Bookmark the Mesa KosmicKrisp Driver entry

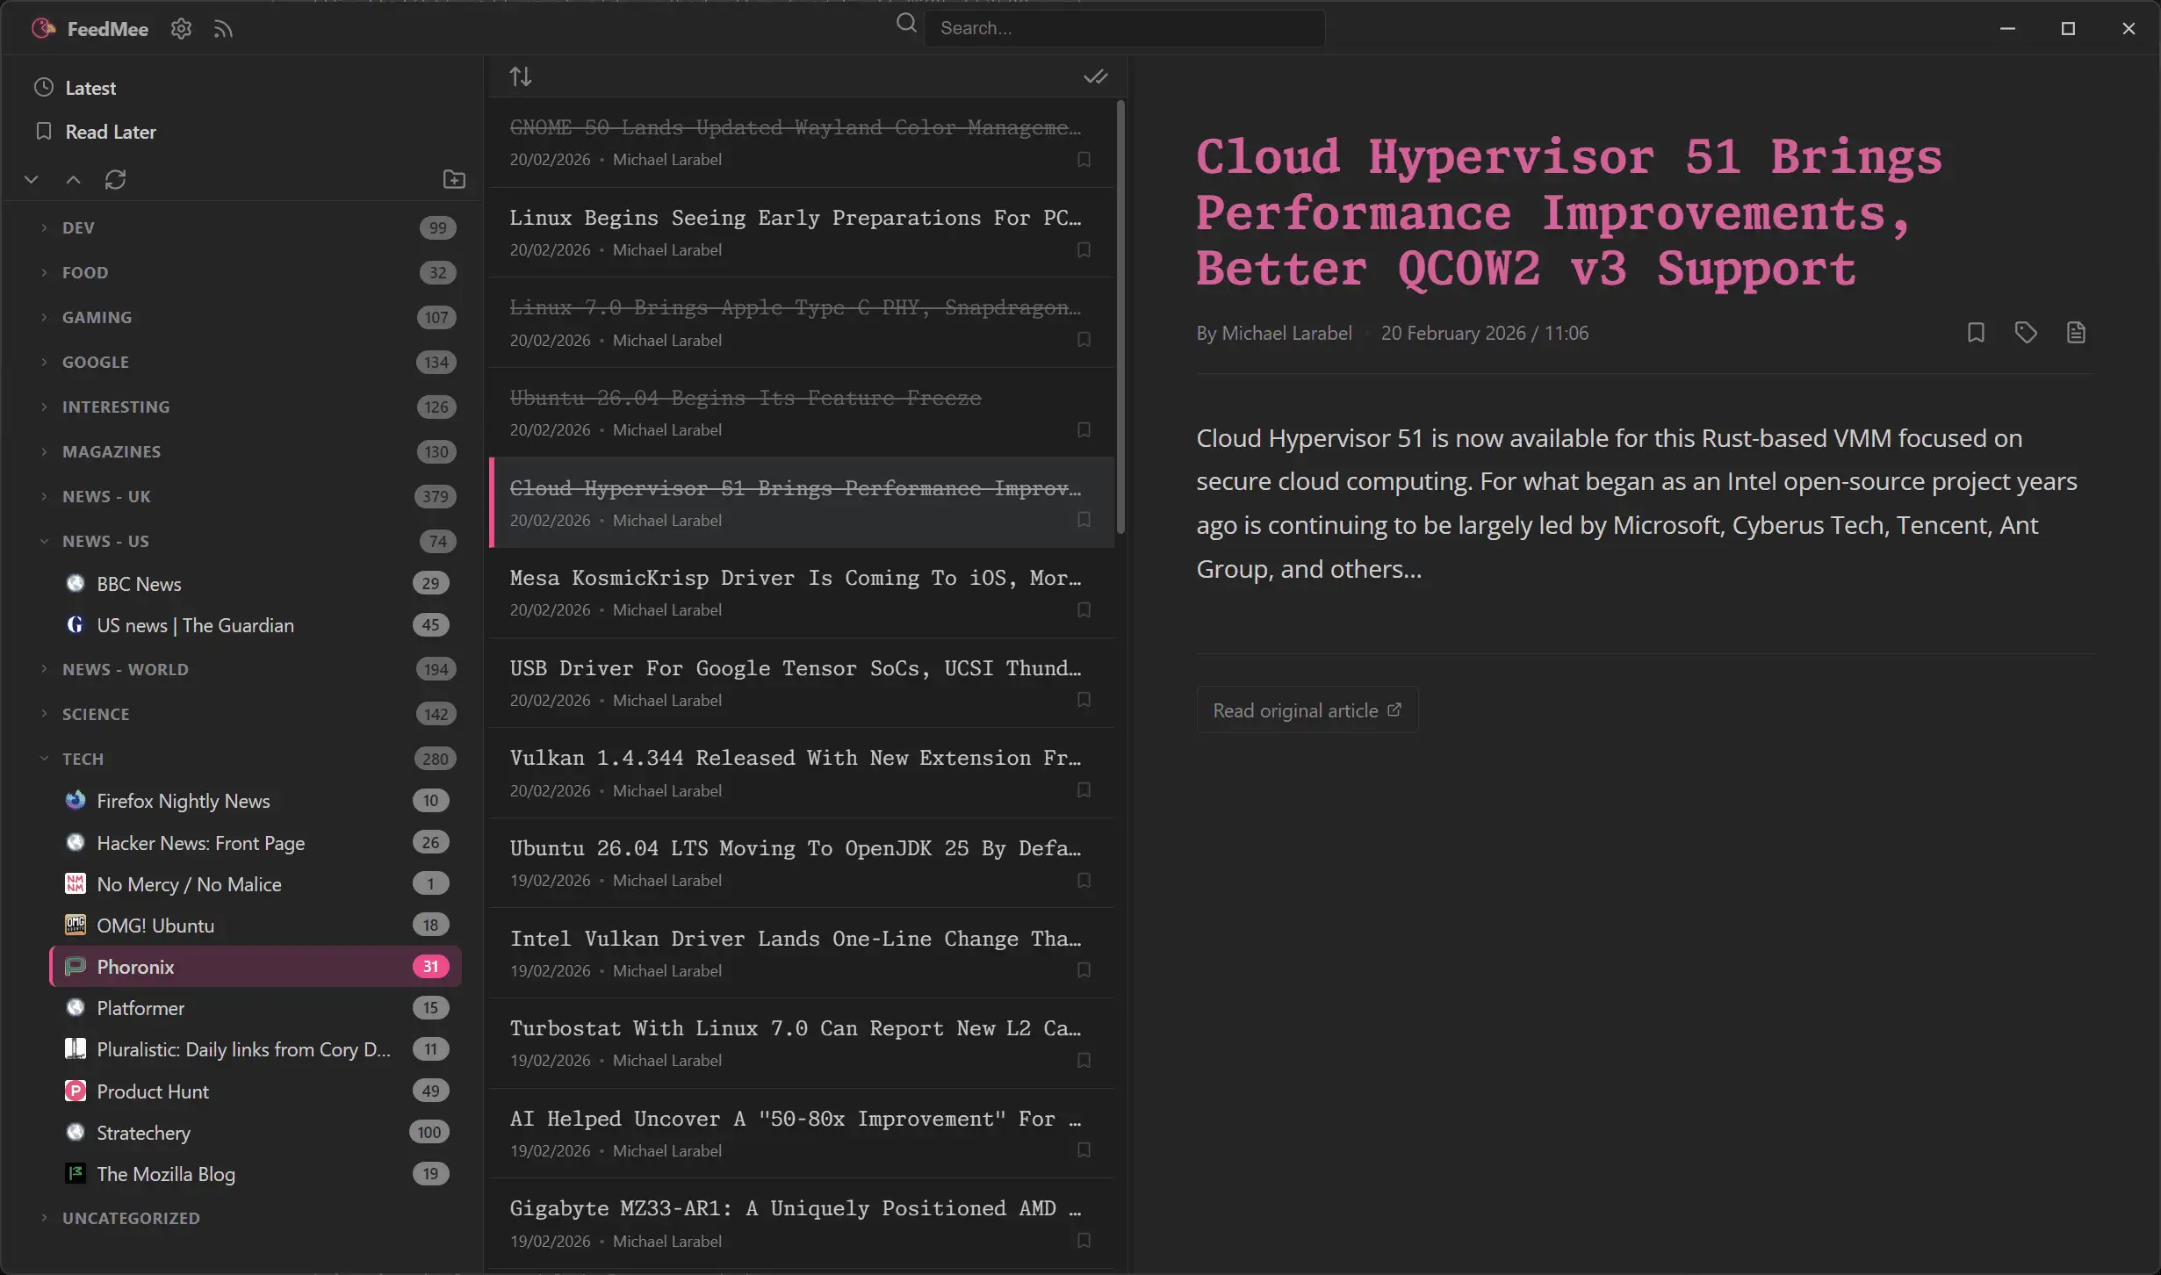tap(1084, 610)
